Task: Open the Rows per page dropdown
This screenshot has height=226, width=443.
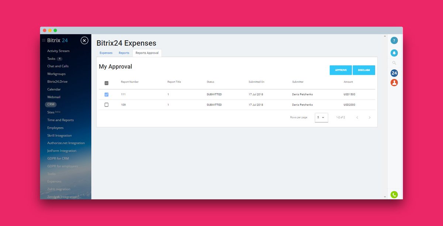Action: pyautogui.click(x=321, y=118)
